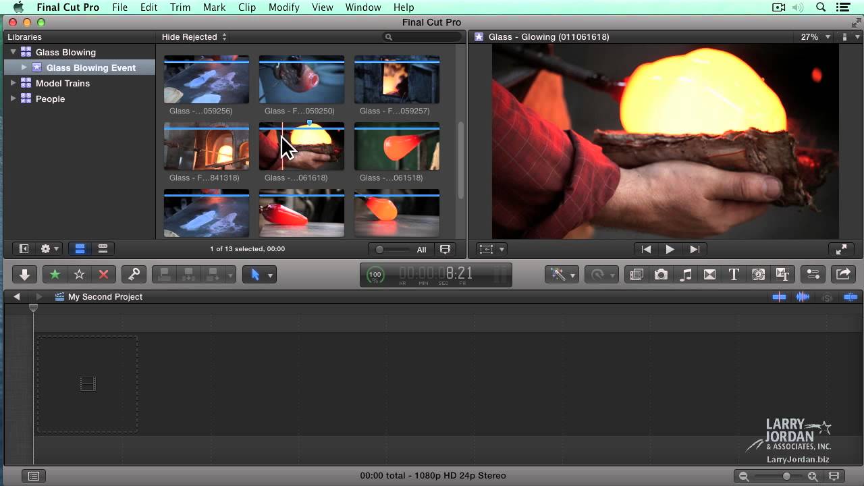Zoom in timeline with plus magnifier
The height and width of the screenshot is (486, 864).
click(813, 477)
